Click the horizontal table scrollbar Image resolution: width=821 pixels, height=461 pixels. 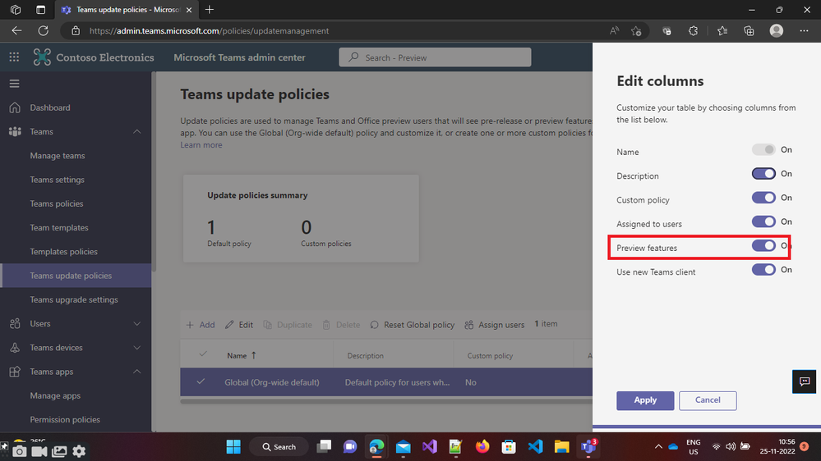[386, 402]
